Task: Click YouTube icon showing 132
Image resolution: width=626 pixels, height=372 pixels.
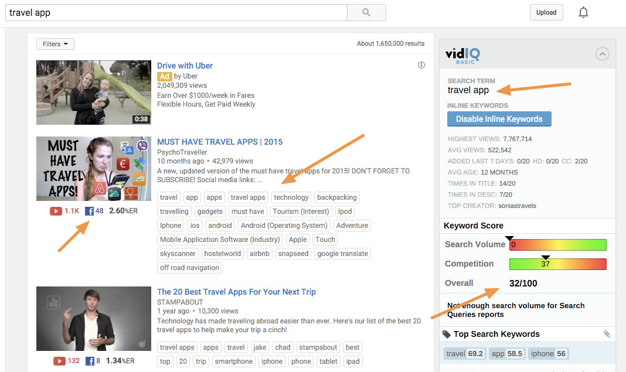Action: [x=59, y=361]
